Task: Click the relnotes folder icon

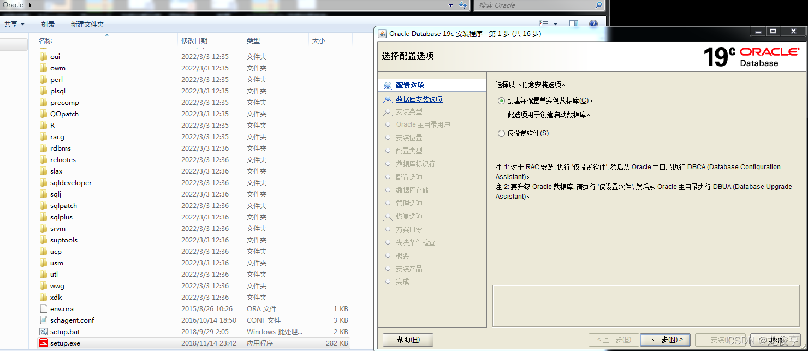Action: pyautogui.click(x=44, y=159)
